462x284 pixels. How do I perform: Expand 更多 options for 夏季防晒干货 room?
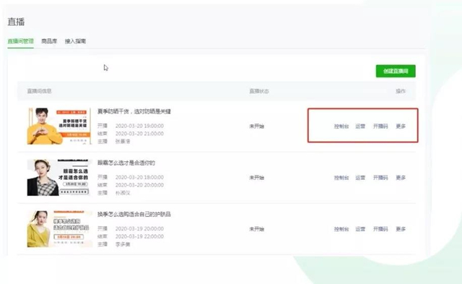pos(401,126)
